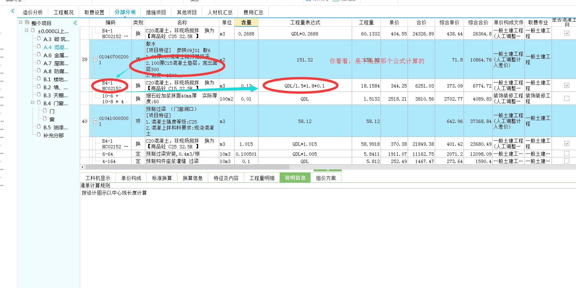The image size is (576, 288).
Task: Uncheck concrete checkbox for C35 商品砼 row
Action: [x=567, y=33]
